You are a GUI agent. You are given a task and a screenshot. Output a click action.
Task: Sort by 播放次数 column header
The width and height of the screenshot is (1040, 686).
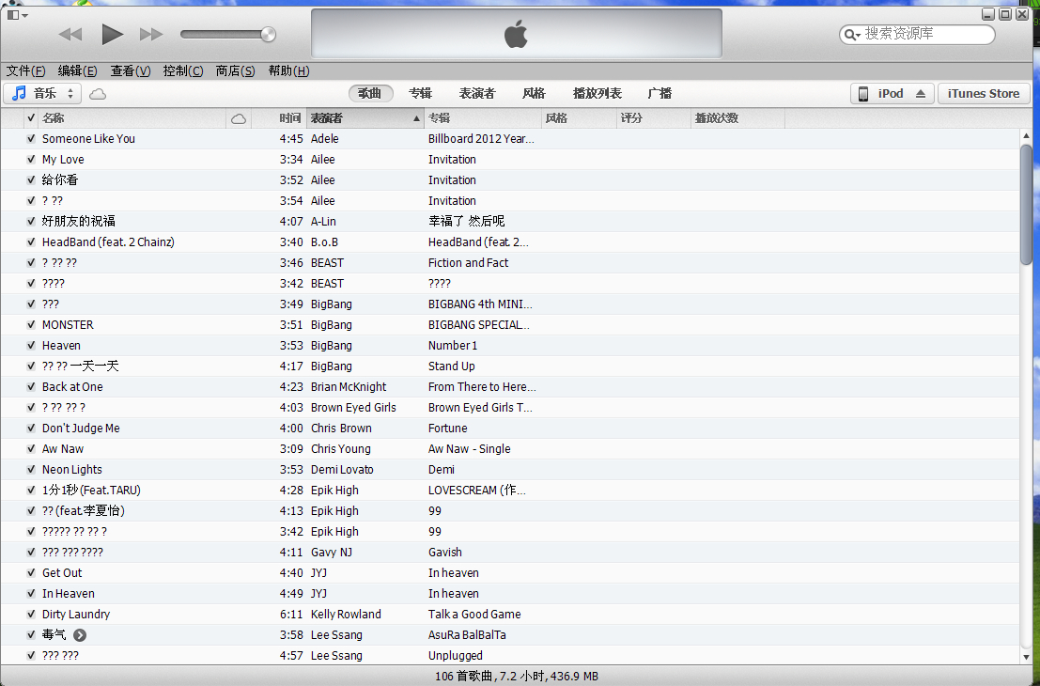[x=737, y=118]
